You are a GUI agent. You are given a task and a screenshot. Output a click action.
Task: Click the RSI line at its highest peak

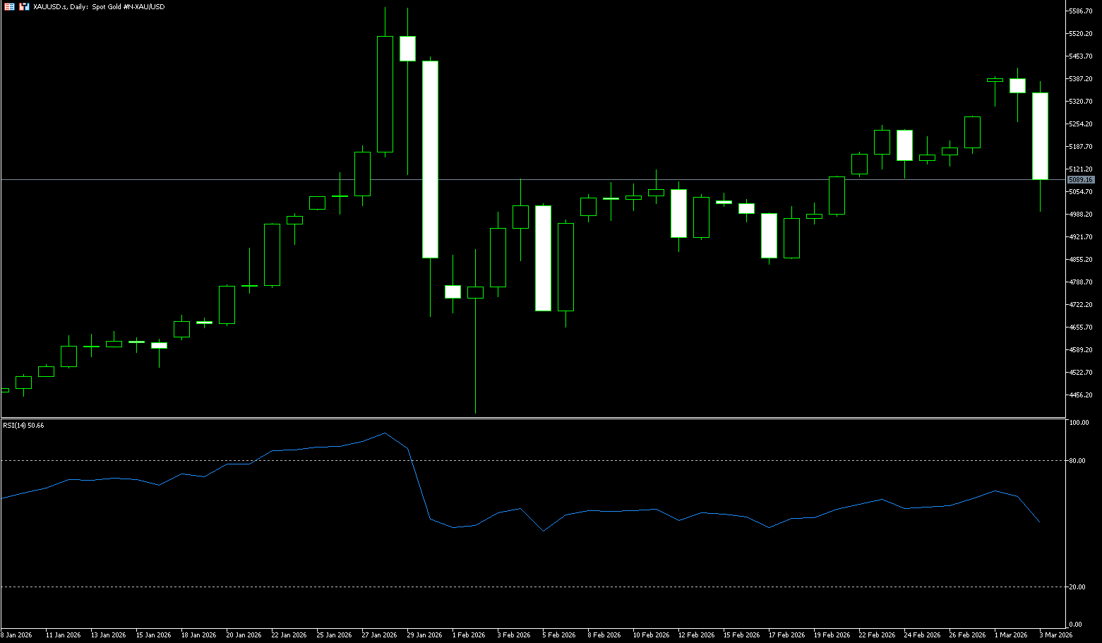[385, 433]
